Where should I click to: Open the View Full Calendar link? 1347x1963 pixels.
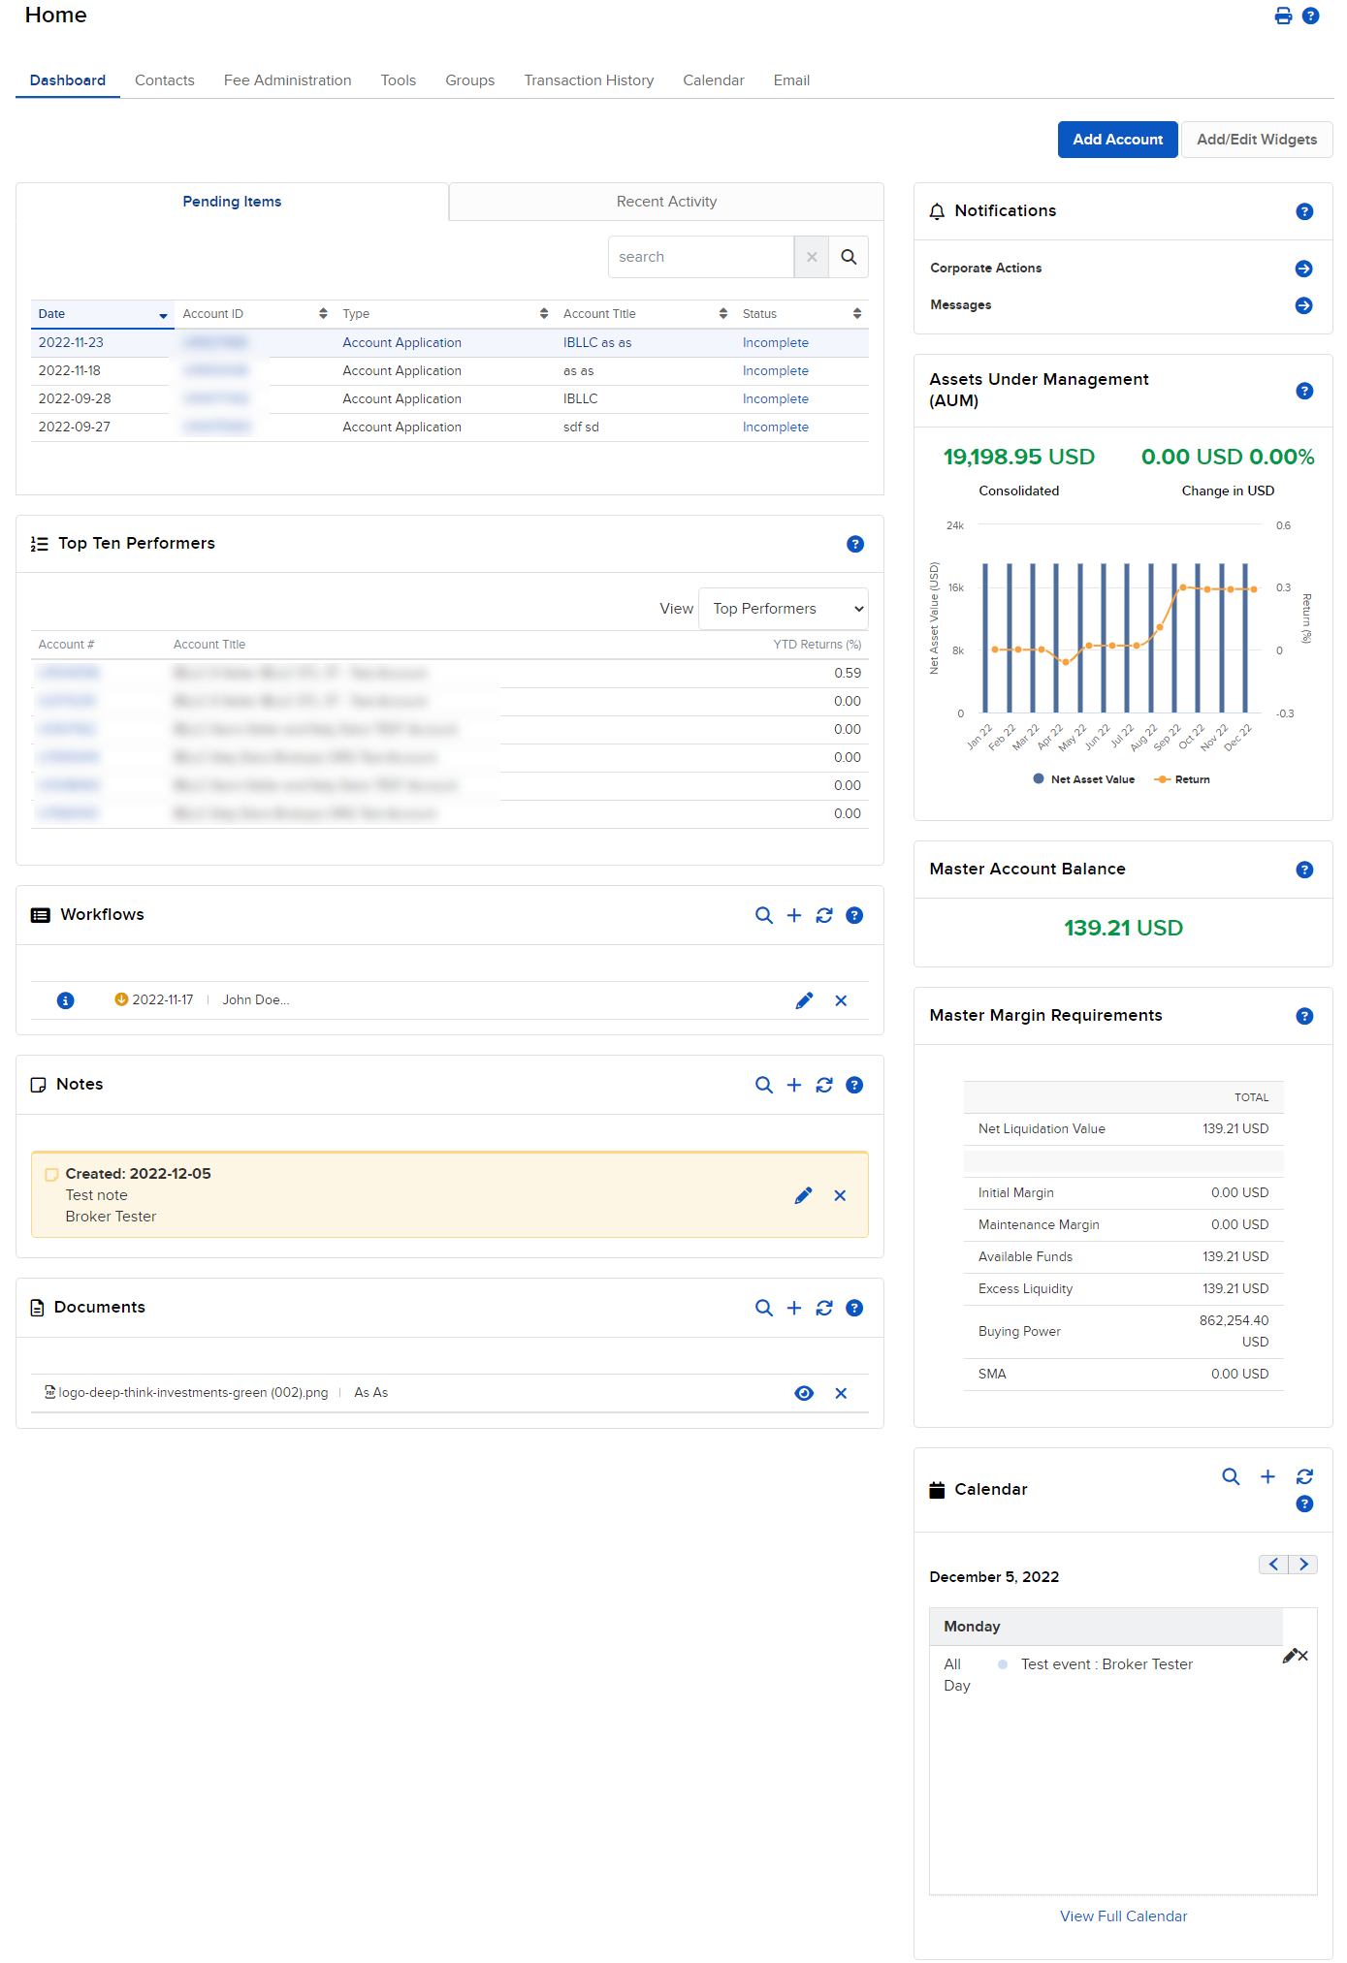coord(1123,1916)
